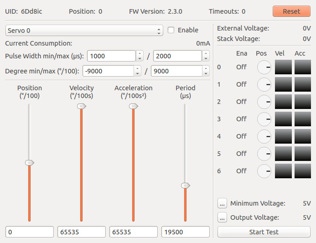Click the position dial for servo 3
Image resolution: width=316 pixels, height=243 pixels.
(264, 119)
